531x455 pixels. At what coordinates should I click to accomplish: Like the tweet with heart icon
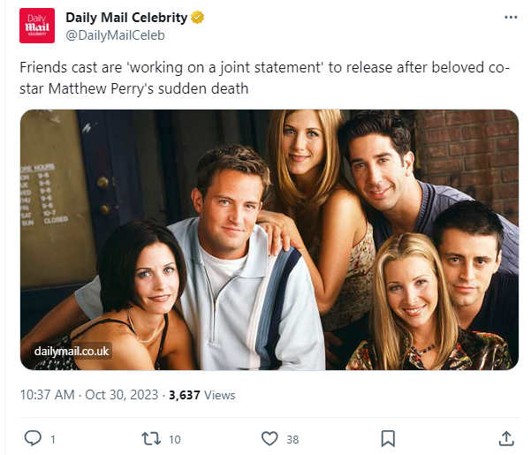269,438
